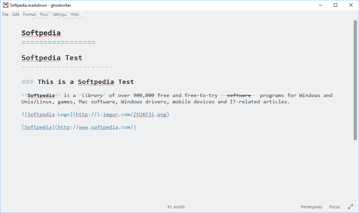Click the '[Softpedia]' link label text
The height and width of the screenshot is (213, 359).
38,127
